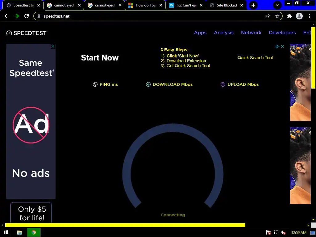
Task: Close the Site Blocked tab
Action: 242,6
